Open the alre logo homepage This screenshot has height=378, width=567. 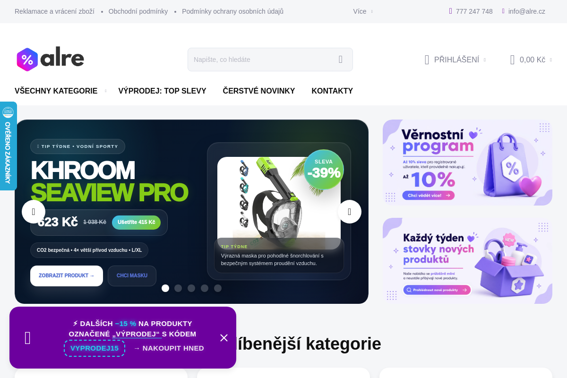(51, 59)
